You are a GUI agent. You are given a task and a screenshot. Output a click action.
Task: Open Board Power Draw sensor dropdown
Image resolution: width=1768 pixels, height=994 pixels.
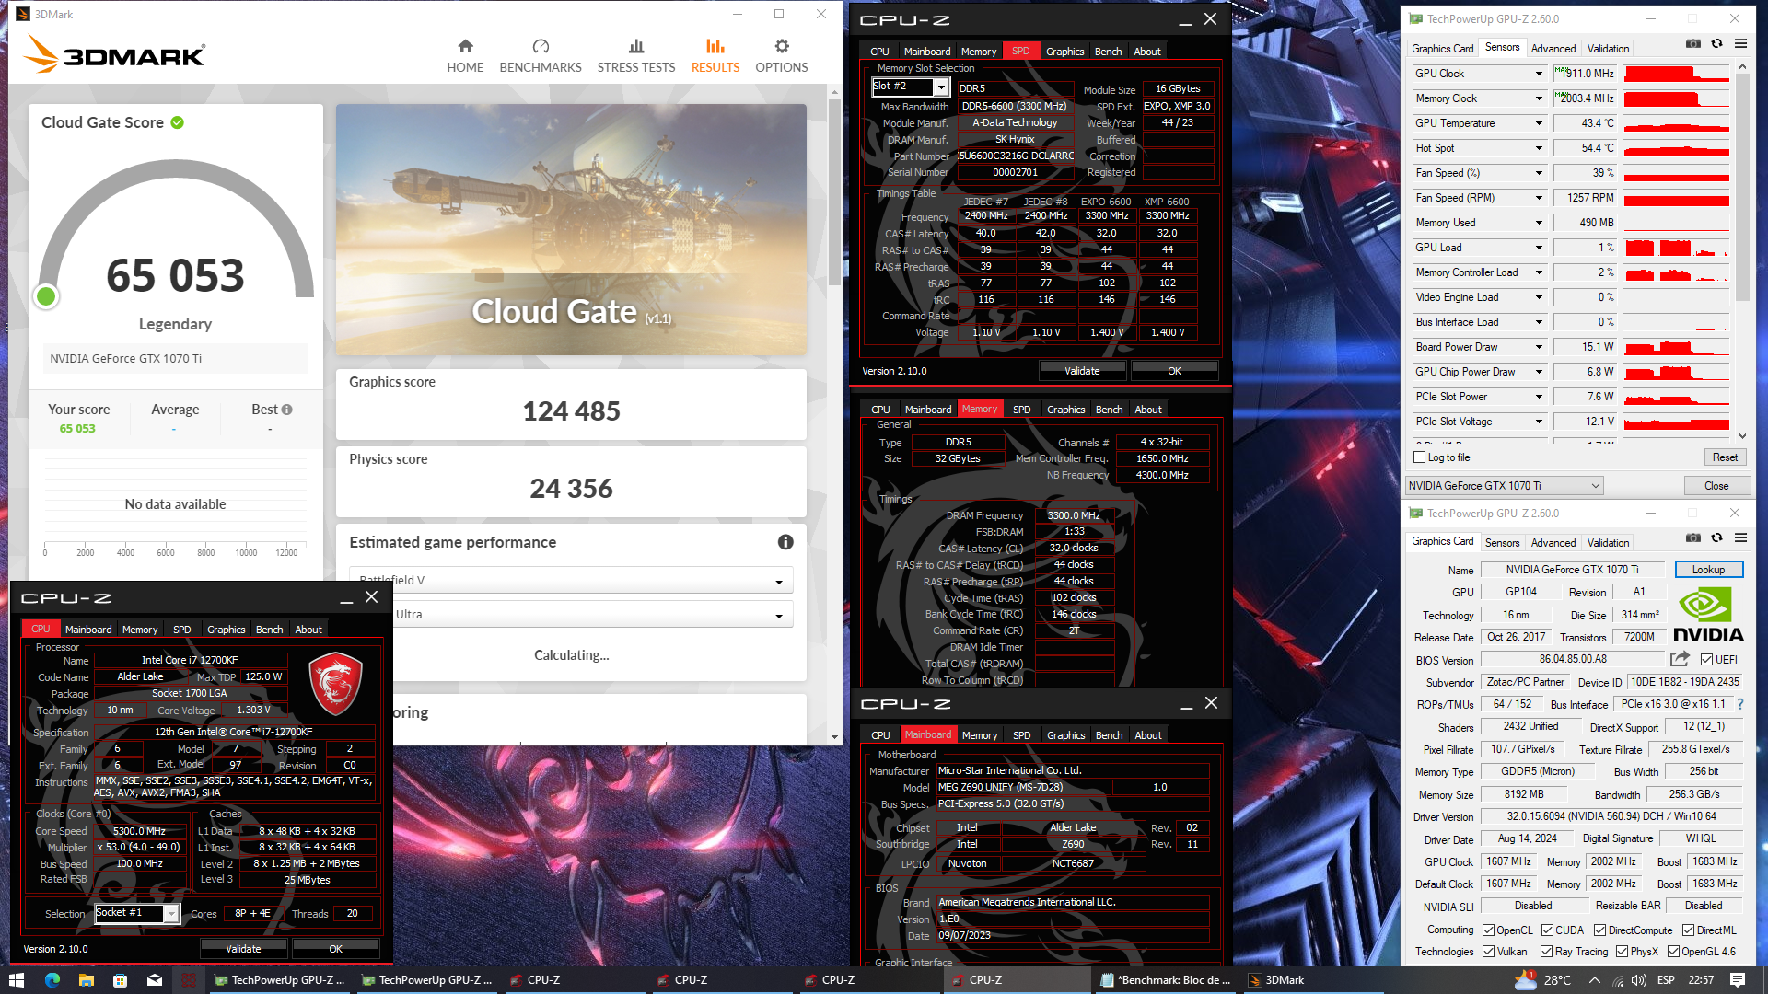tap(1538, 347)
